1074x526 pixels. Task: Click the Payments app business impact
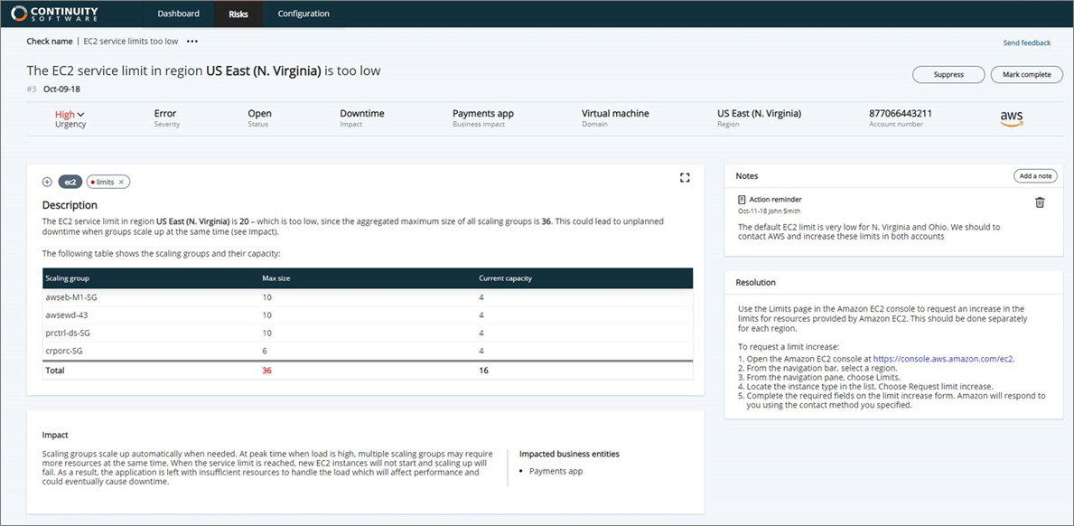click(x=483, y=113)
